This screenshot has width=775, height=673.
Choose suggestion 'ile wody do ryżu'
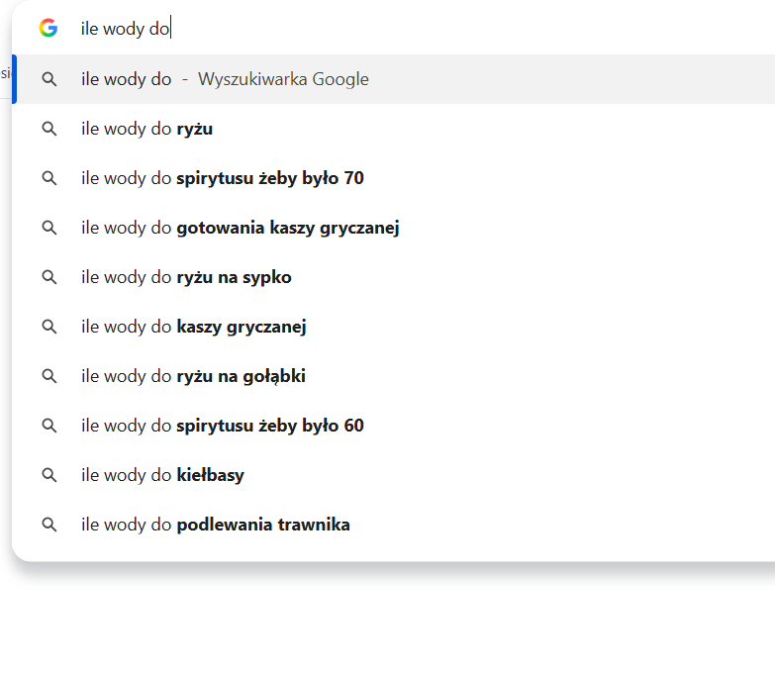[x=393, y=129]
